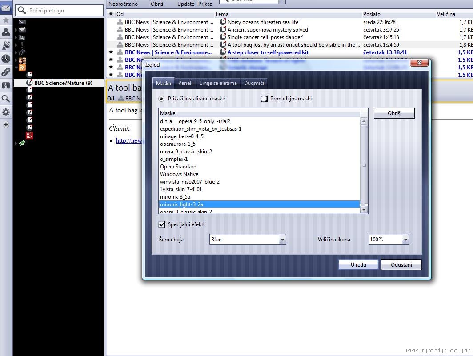Open the Mail panel in the sidebar
This screenshot has width=473, height=356.
point(6,8)
